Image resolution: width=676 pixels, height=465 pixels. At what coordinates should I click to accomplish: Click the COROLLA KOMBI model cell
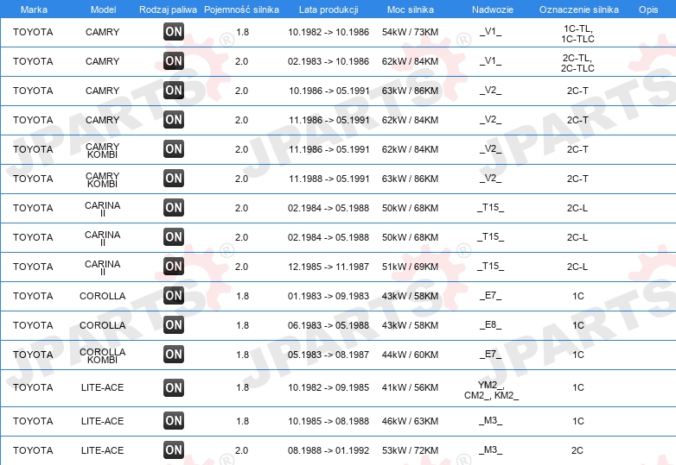103,355
